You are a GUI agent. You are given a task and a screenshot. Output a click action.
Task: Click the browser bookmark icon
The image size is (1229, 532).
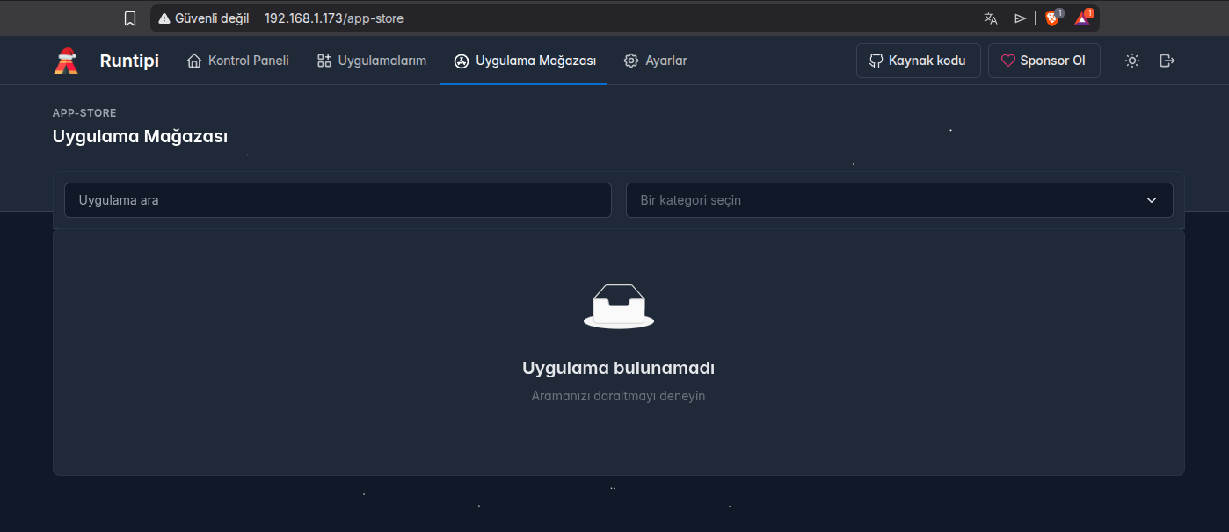(x=130, y=18)
